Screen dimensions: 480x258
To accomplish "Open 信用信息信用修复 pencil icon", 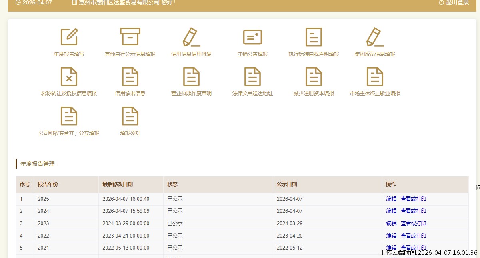I will click(x=191, y=37).
